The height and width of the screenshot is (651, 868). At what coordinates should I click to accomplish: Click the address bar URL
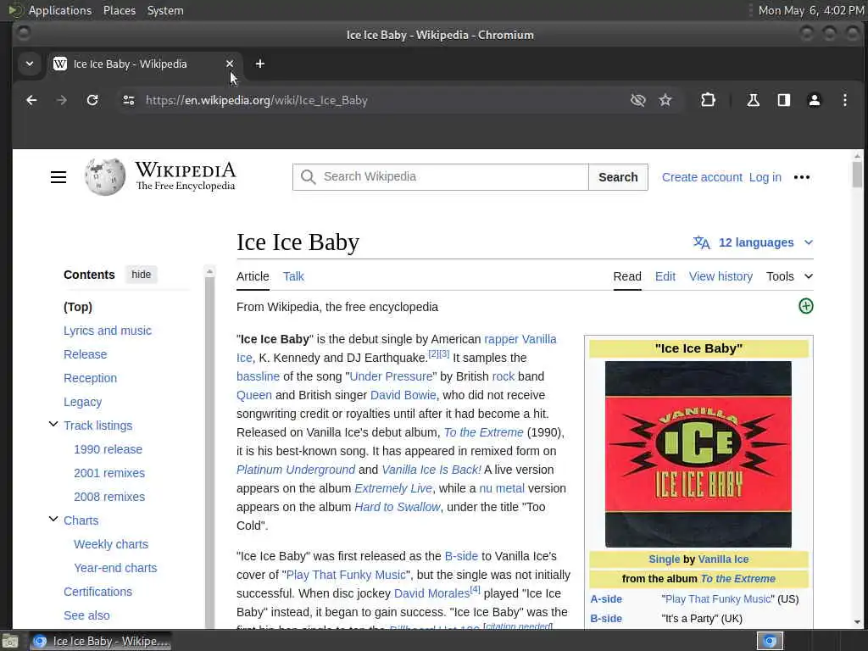pos(256,100)
